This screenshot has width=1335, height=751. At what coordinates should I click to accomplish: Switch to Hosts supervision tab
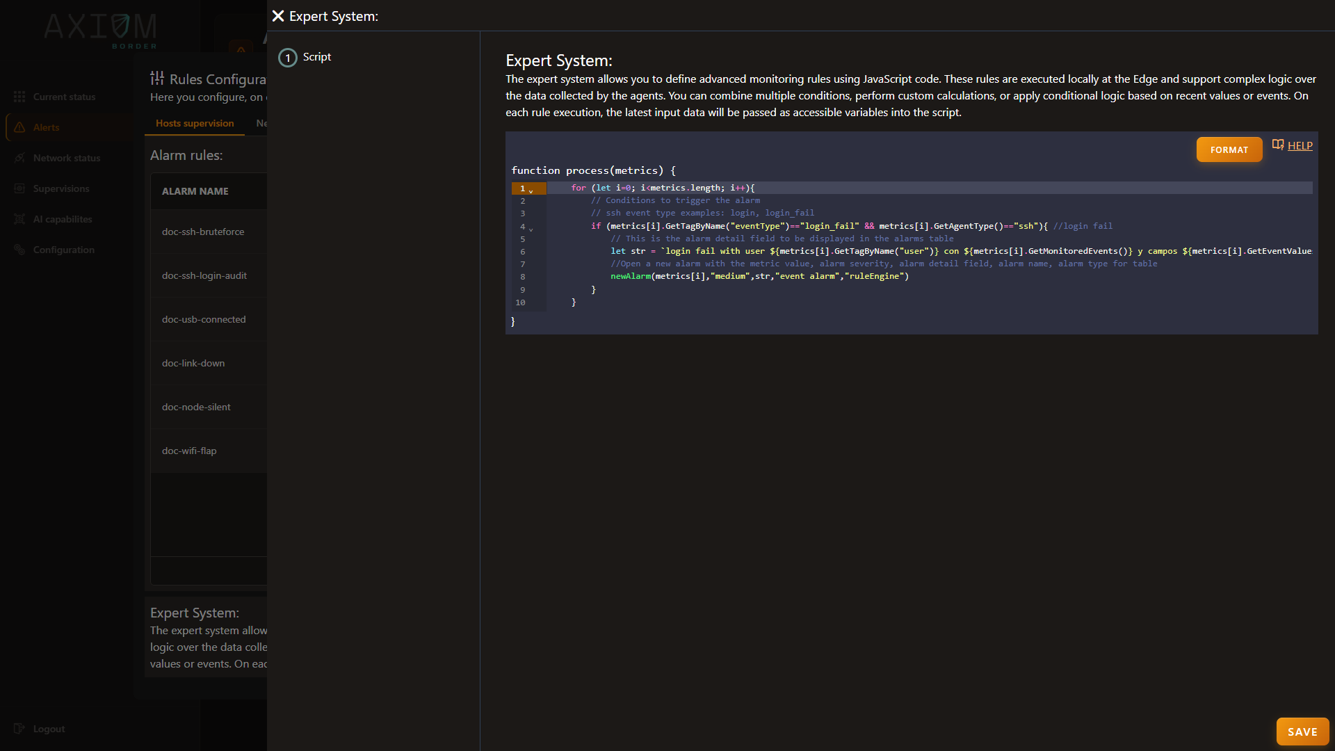tap(195, 123)
